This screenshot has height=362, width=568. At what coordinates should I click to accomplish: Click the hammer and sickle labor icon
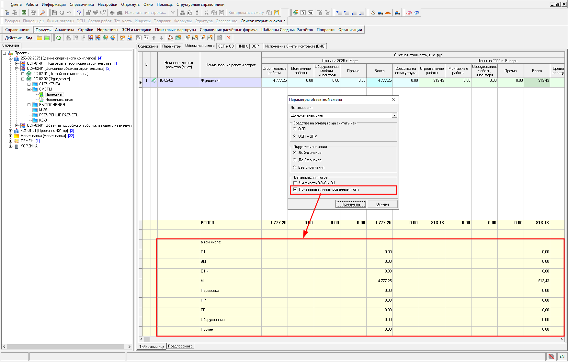[373, 13]
